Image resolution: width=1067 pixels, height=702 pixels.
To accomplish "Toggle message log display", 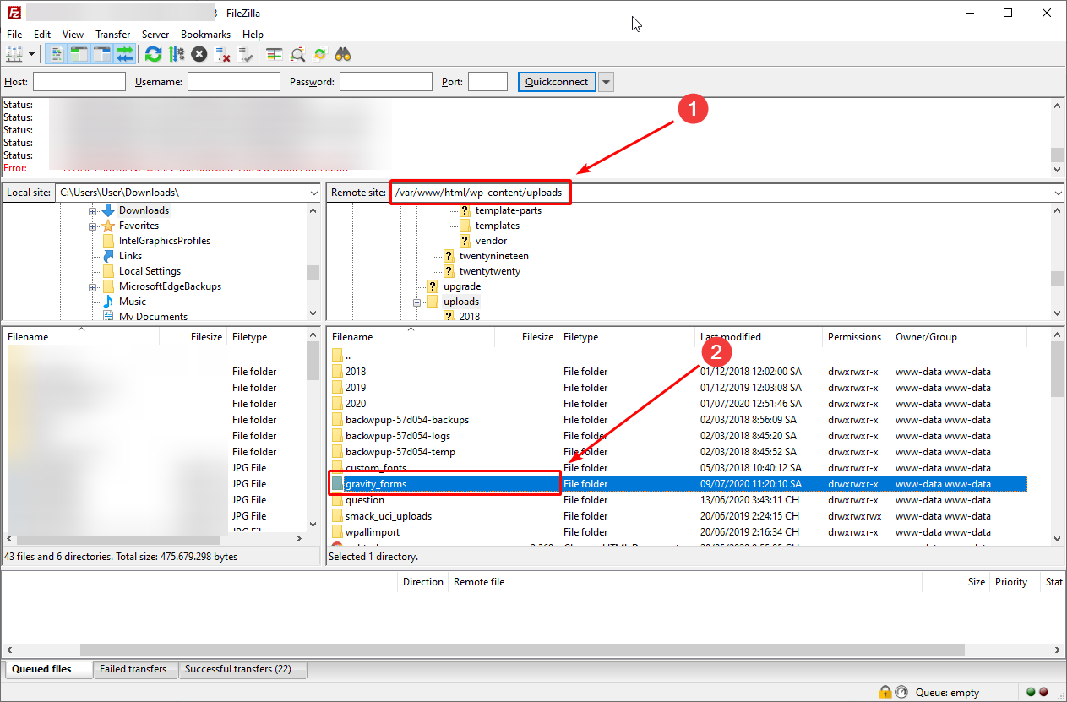I will click(57, 54).
